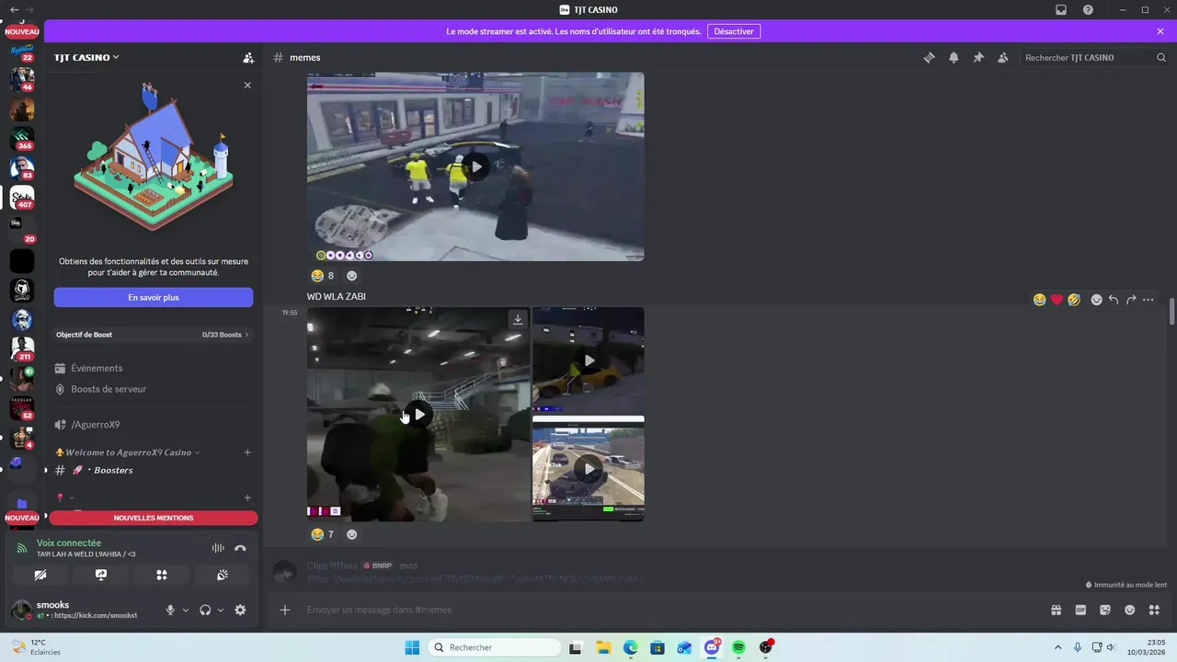Open the soundboard in voice panel
Screen dimensions: 1177x662
[x=222, y=575]
